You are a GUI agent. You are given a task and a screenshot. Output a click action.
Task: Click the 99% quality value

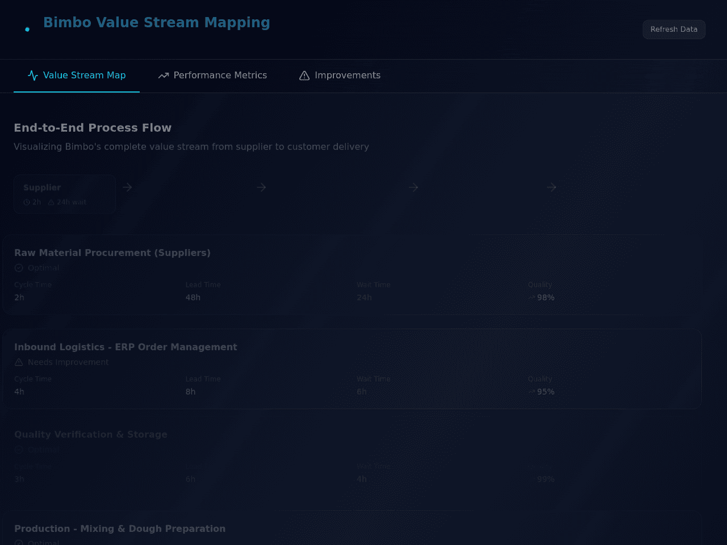546,479
